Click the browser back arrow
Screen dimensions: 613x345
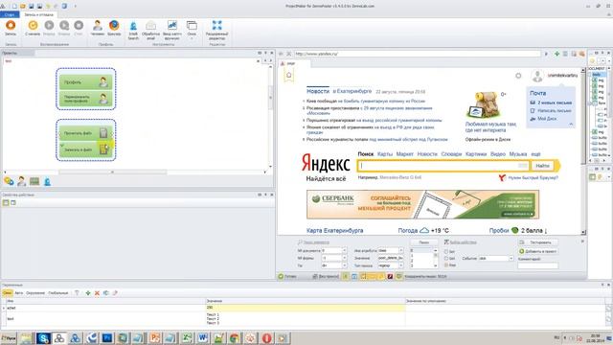coord(281,54)
